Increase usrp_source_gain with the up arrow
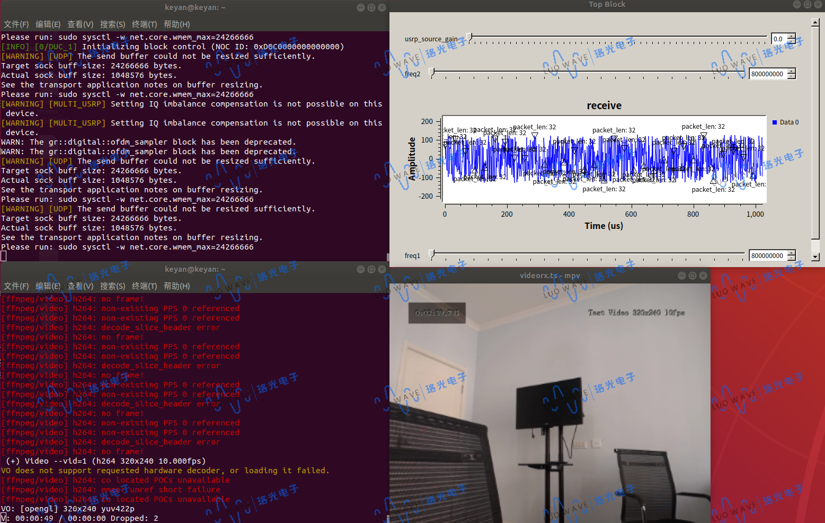This screenshot has height=523, width=825. [x=792, y=36]
